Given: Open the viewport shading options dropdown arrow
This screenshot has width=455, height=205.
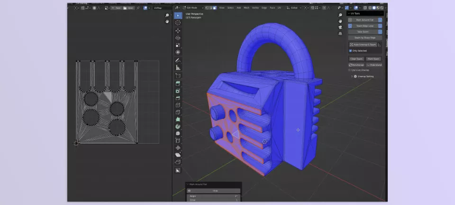Looking at the screenshot, I should (385, 8).
